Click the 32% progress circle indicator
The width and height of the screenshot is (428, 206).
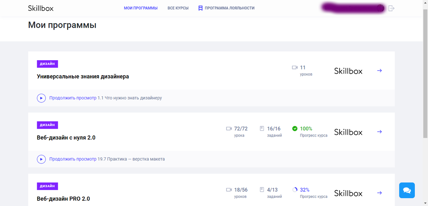coord(295,190)
